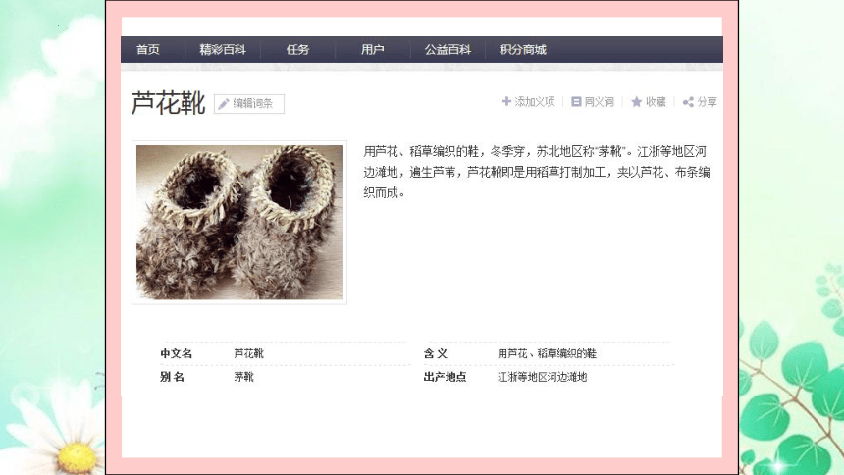
Task: Click the value 用芦花、稻草编织的鞋
Action: [547, 354]
